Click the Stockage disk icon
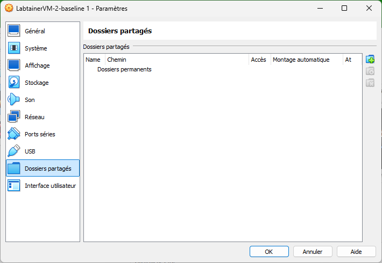The width and height of the screenshot is (382, 263). (14, 83)
